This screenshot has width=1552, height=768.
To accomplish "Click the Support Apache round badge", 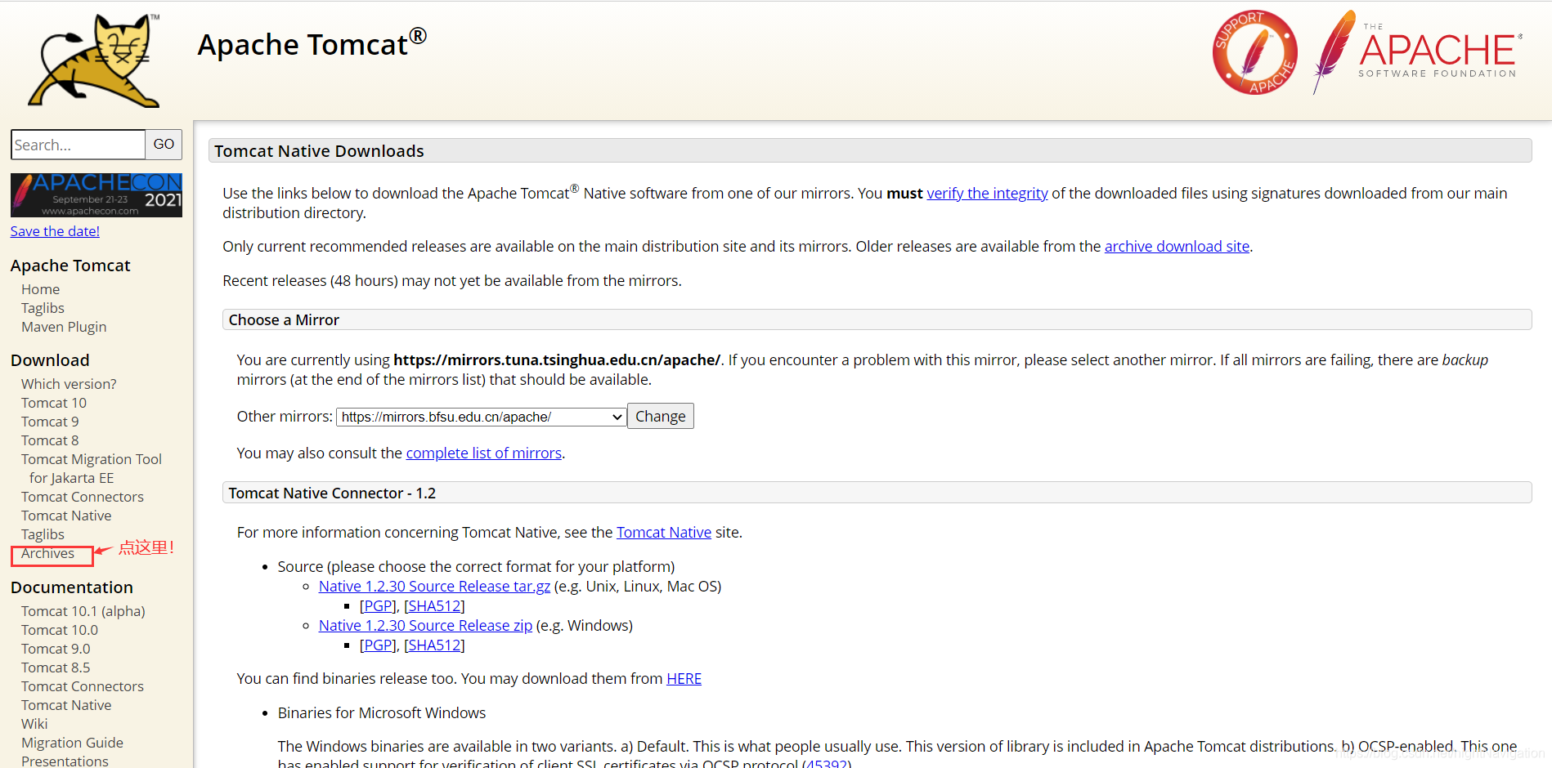I will [1254, 52].
